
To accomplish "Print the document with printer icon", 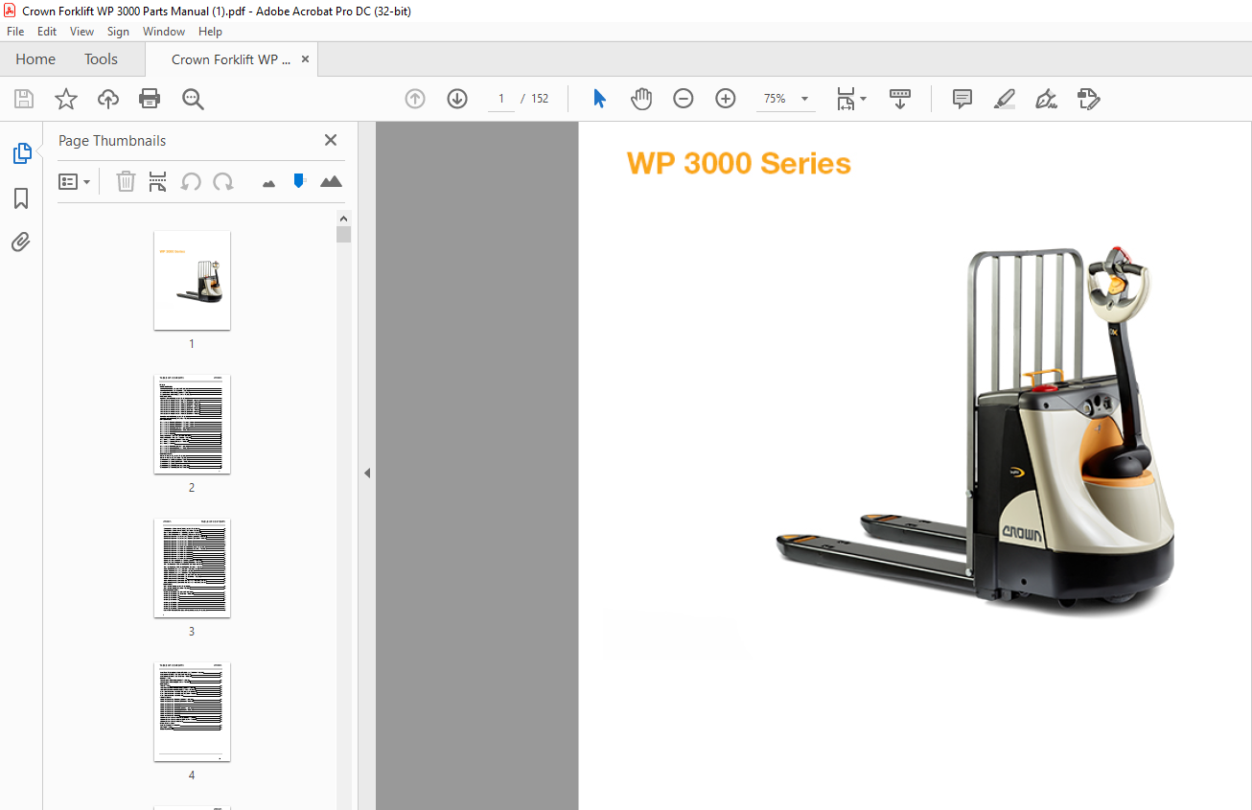I will [x=150, y=99].
